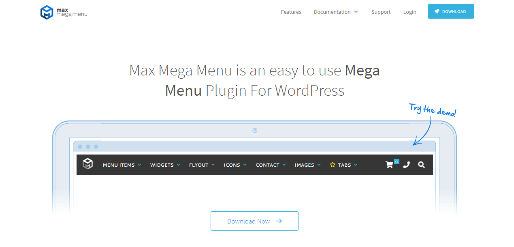514x247 pixels.
Task: Expand the FLYOUT chevron
Action: 213,165
